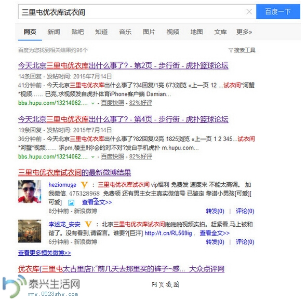Open the 文库 tab
Screen dimensions: 307x301
pyautogui.click(x=220, y=32)
